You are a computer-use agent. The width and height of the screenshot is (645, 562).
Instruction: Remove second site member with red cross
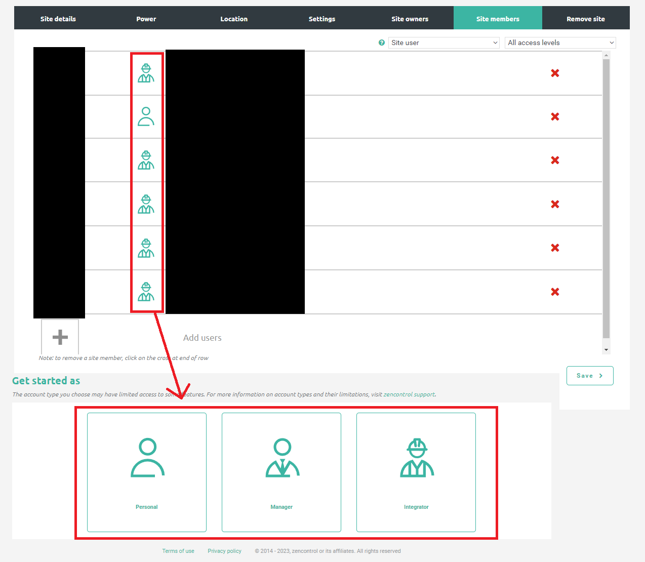[555, 116]
